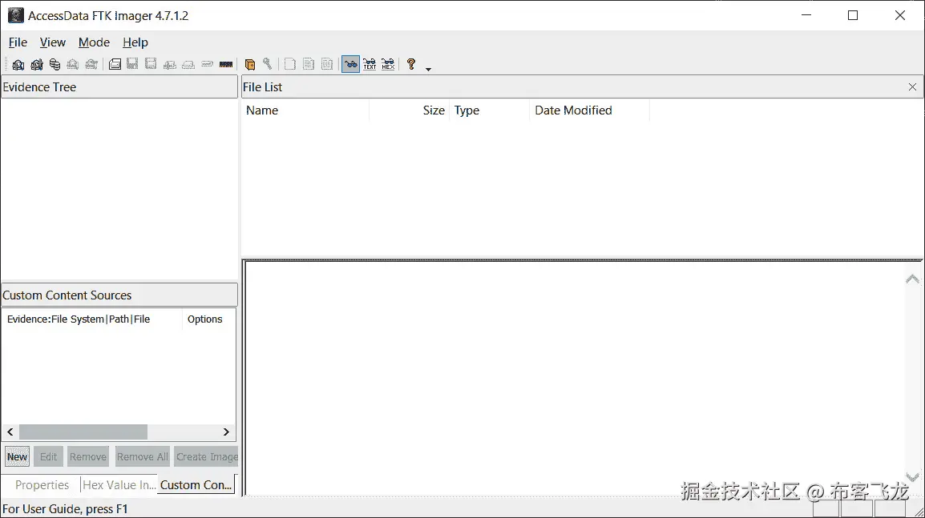Viewport: 925px width, 518px height.
Task: Click the greyed Remove button
Action: coord(88,456)
